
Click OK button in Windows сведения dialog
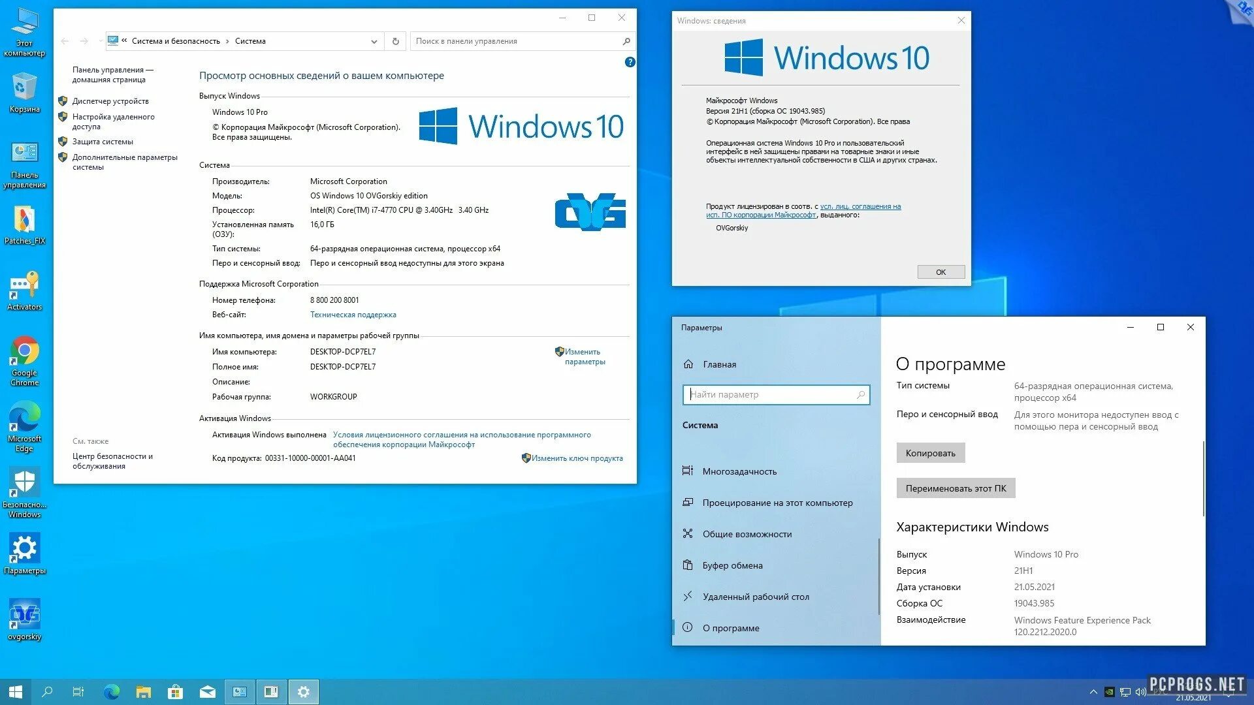(x=941, y=272)
